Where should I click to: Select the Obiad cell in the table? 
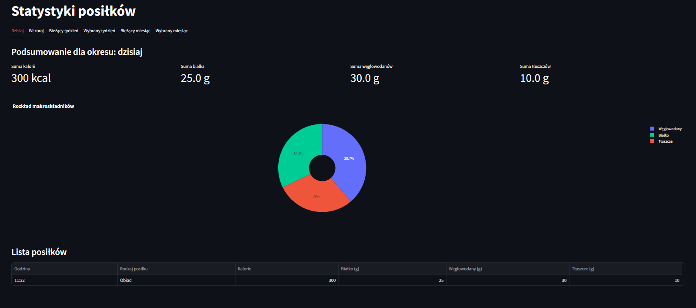(x=126, y=281)
